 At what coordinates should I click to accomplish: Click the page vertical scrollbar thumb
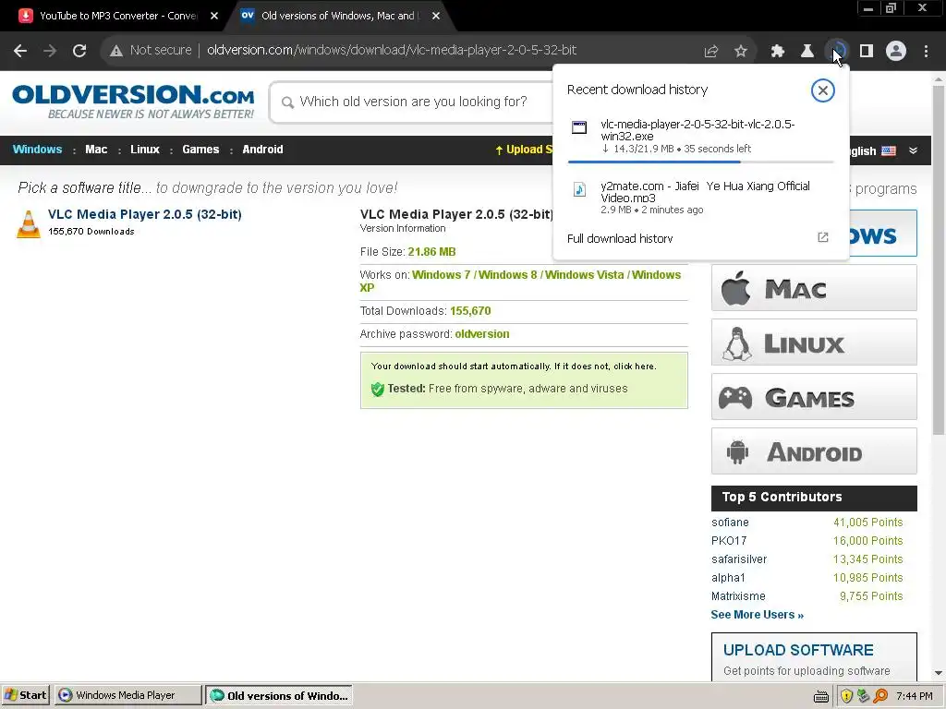[939, 259]
